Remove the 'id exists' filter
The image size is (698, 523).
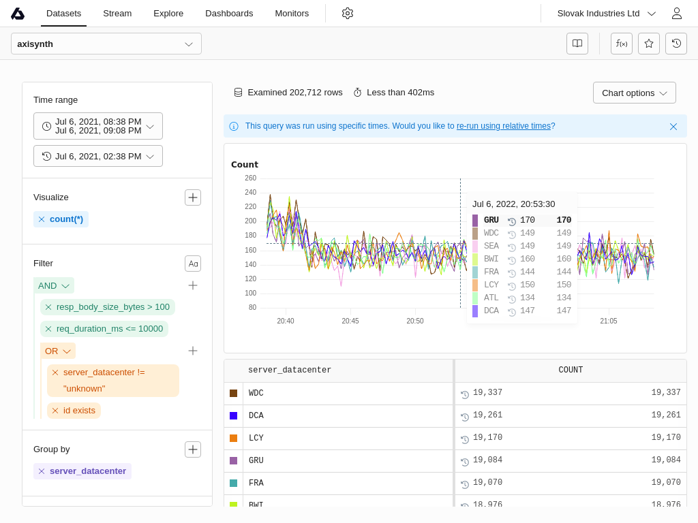[55, 411]
